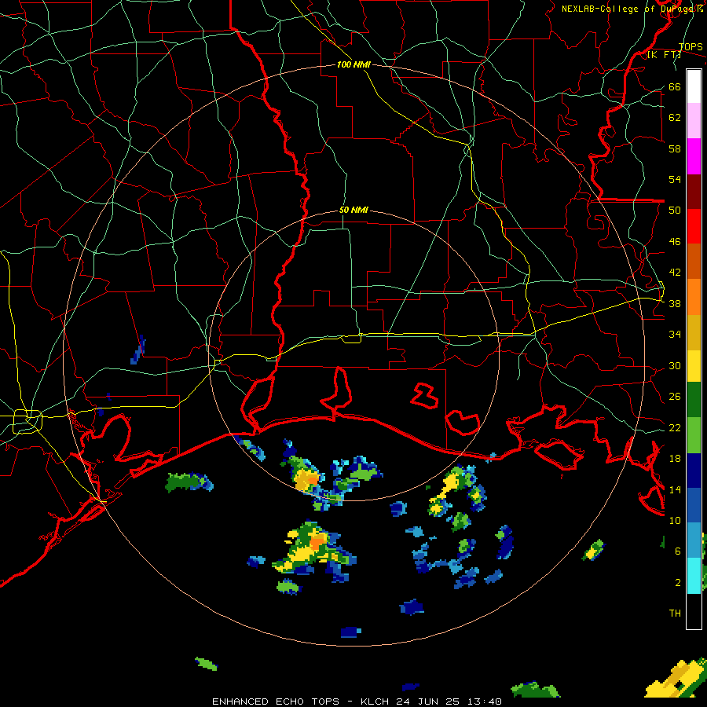Click the '30' legend value
The width and height of the screenshot is (707, 707).
pos(675,365)
